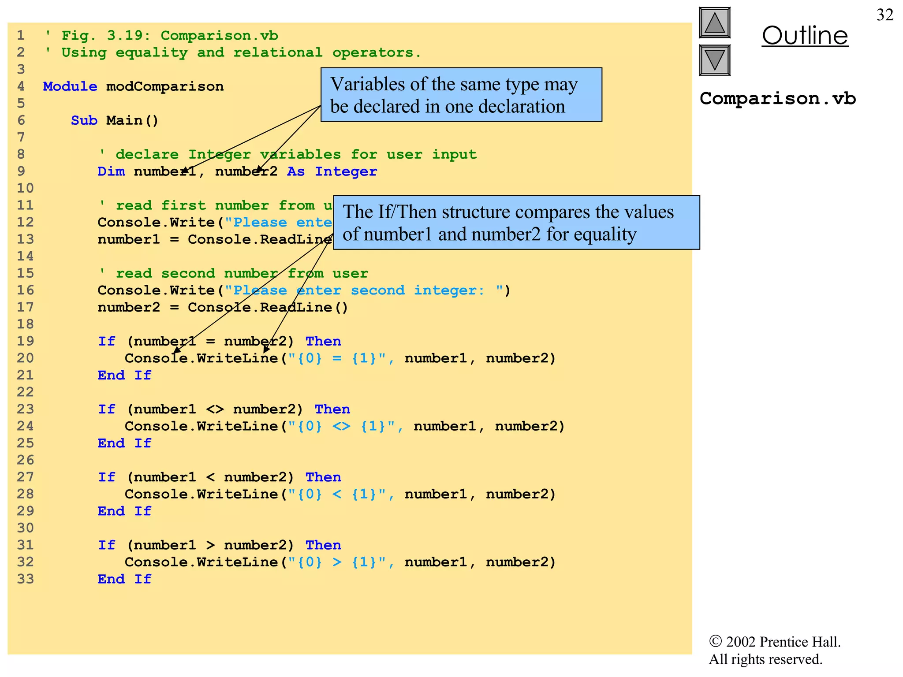Viewport: 903px width, 677px height.
Task: Click the <> operator condition on line 23
Action: (x=215, y=409)
